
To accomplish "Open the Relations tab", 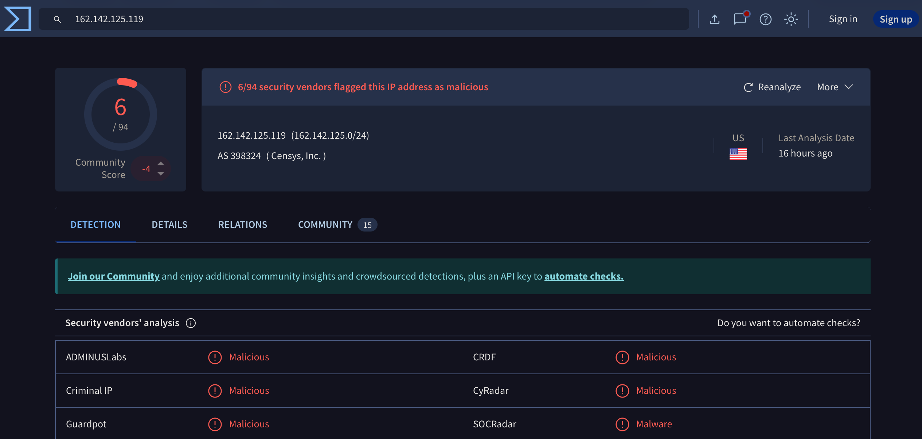I will click(x=243, y=225).
